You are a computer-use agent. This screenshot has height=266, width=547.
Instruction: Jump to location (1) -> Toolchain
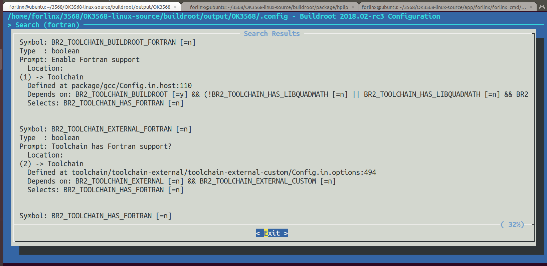(51, 77)
